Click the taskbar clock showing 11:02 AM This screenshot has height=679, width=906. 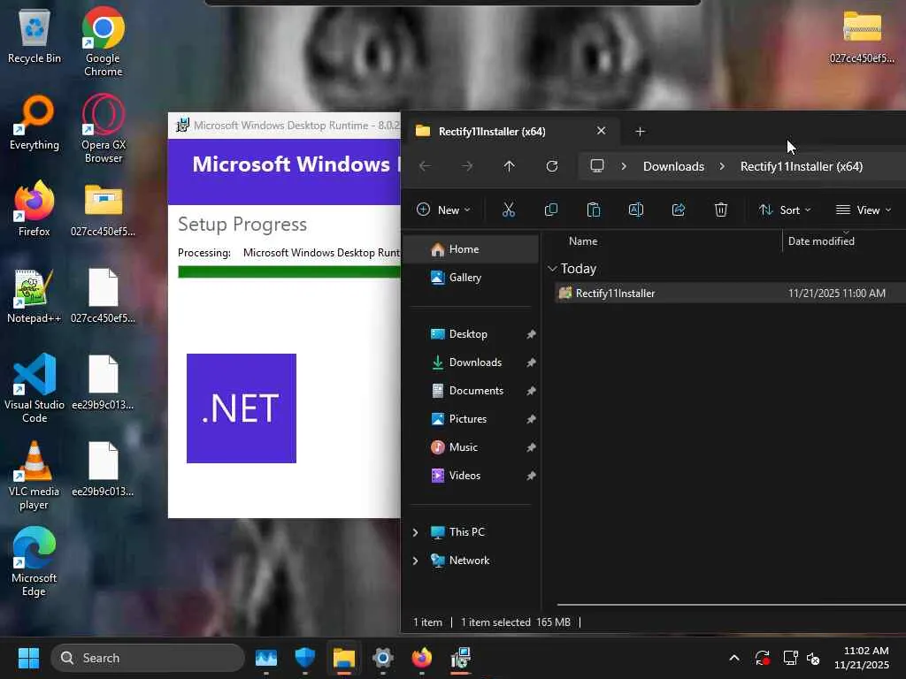tap(862, 658)
